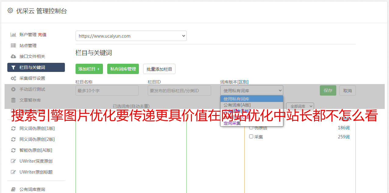
Task: Click the green 添加栏目 + button
Action: click(89, 69)
